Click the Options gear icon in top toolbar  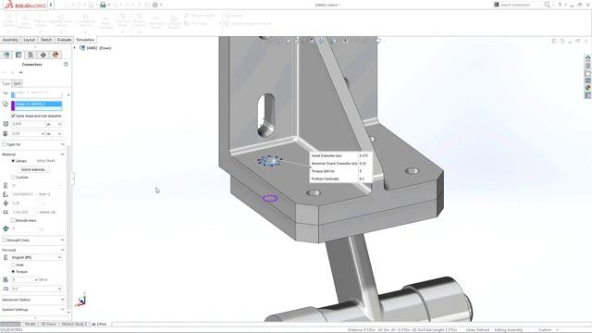(x=155, y=5)
